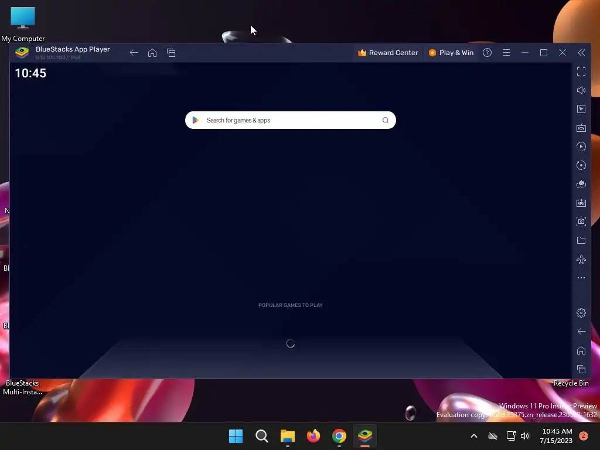Image resolution: width=600 pixels, height=450 pixels.
Task: Click the POPULAR GAMES TO PLAY heading
Action: [291, 305]
